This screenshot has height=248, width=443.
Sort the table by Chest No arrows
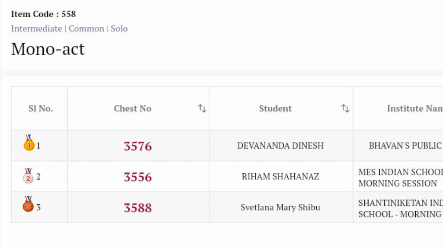(x=202, y=108)
